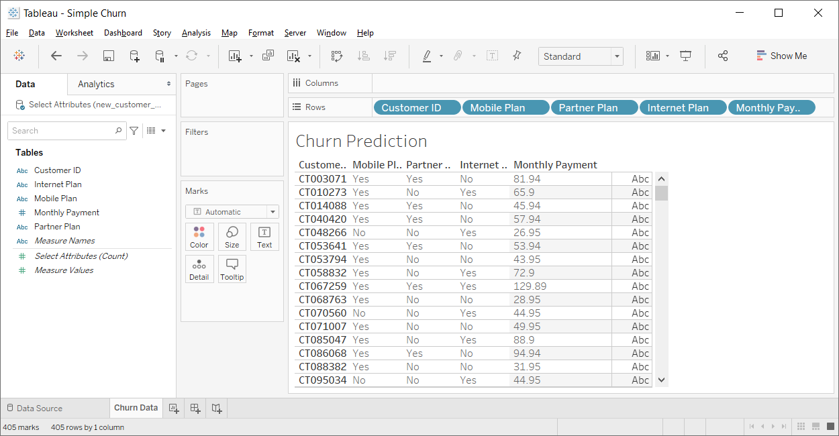Open the Highlight pen dropdown arrow
The image size is (839, 436).
click(x=441, y=56)
